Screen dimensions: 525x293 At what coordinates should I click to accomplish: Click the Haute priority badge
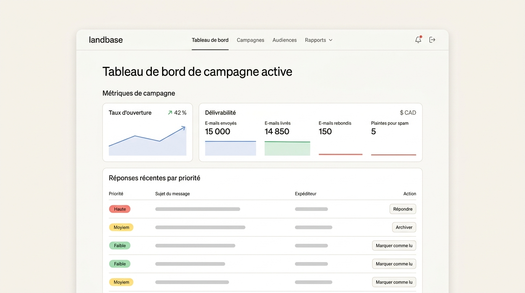[x=120, y=209]
